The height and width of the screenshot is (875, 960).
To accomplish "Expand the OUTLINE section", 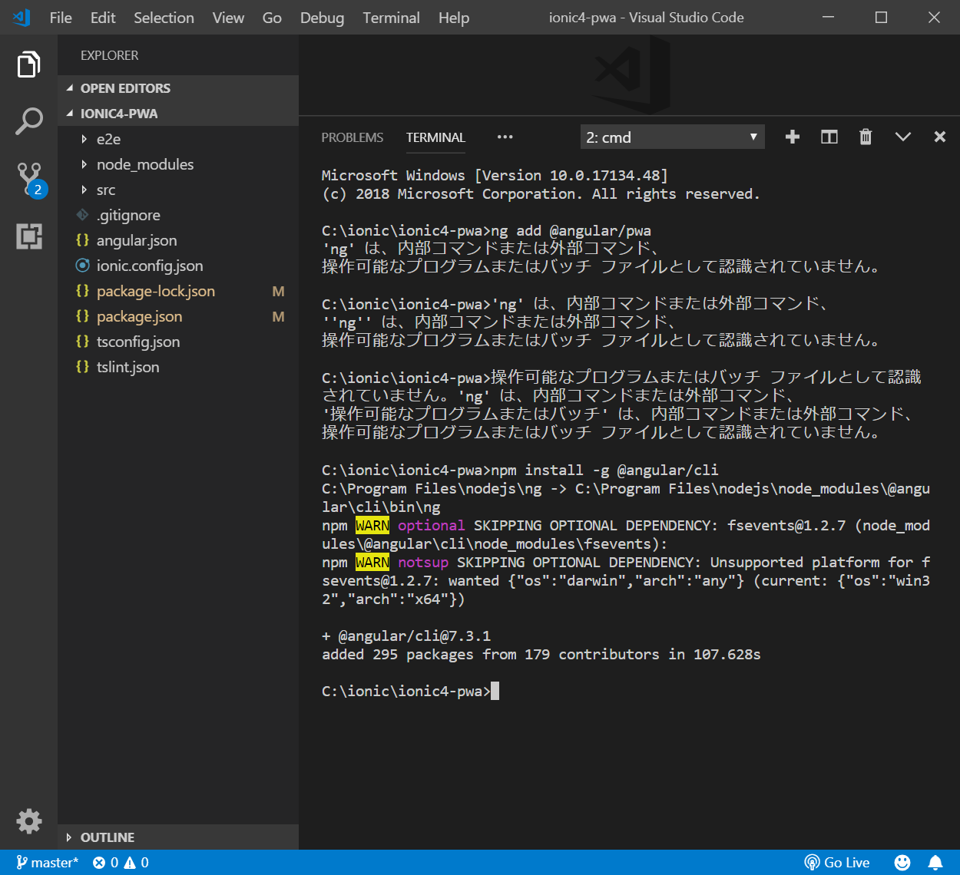I will pos(178,837).
